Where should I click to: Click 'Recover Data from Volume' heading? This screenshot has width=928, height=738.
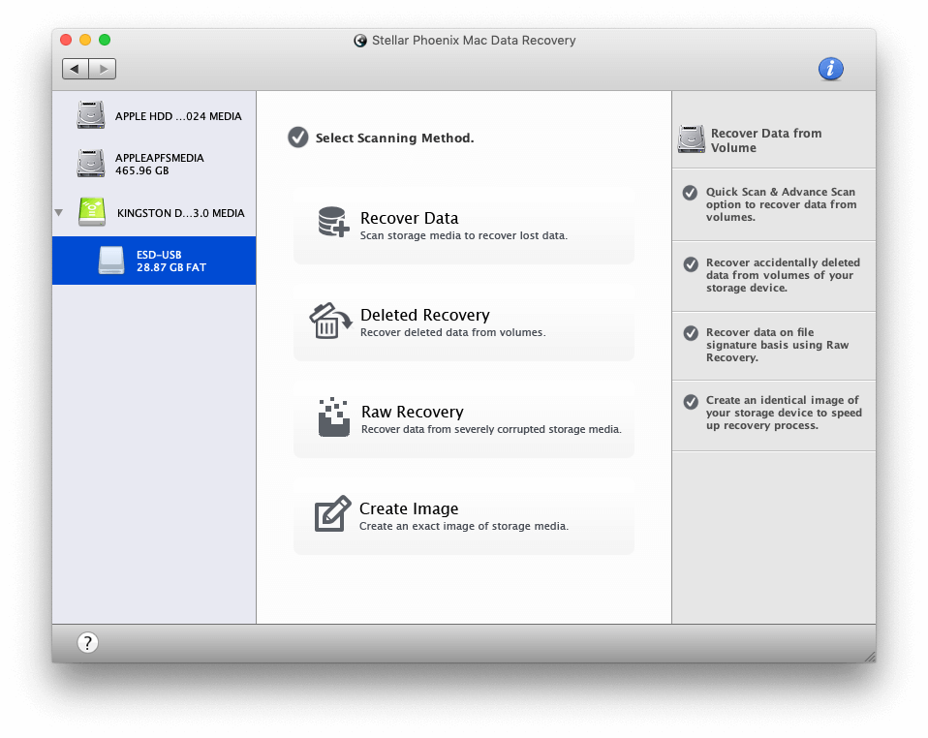point(766,140)
